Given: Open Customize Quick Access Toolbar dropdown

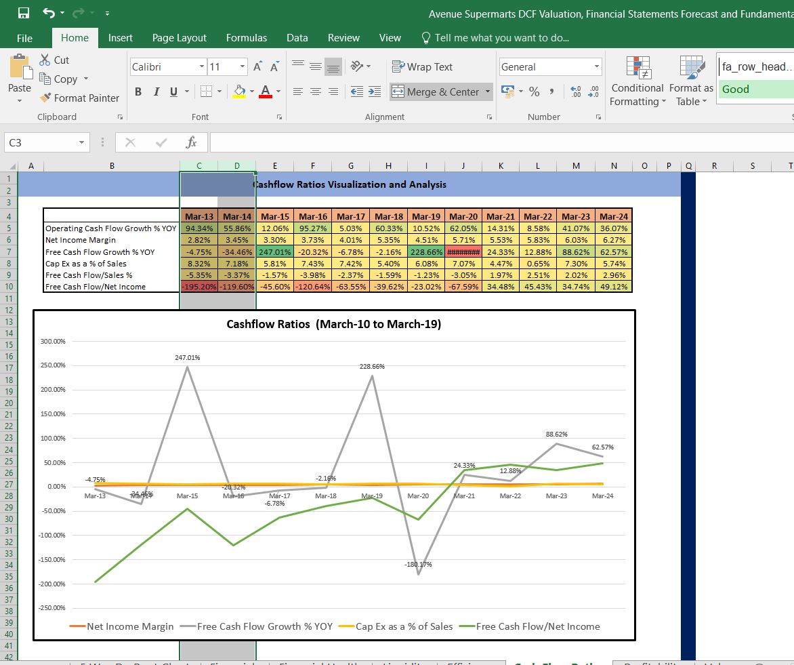Looking at the screenshot, I should tap(107, 14).
